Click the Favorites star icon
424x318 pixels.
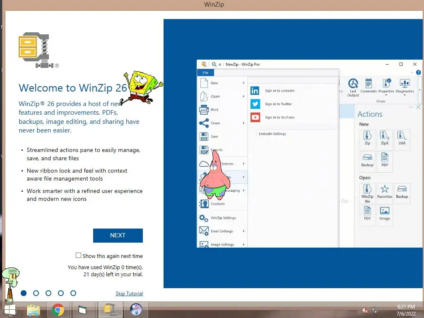click(385, 189)
